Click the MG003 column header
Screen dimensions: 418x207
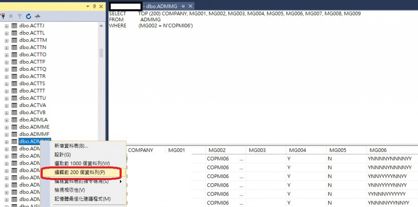(266, 150)
